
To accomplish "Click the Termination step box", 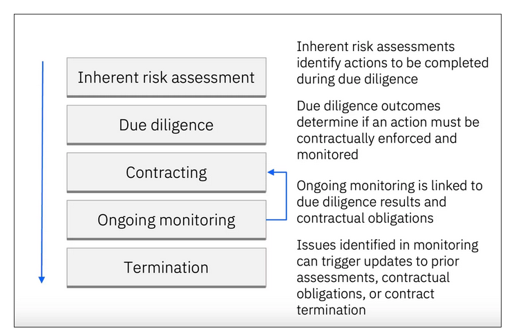I will [166, 267].
